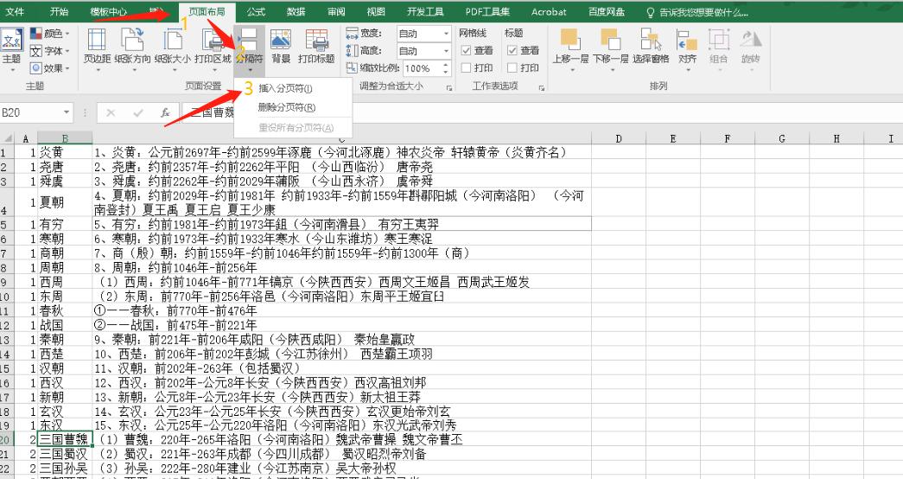Viewport: 903px width, 479px height.
Task: Select cell containing 战国 in column B
Action: 65,325
